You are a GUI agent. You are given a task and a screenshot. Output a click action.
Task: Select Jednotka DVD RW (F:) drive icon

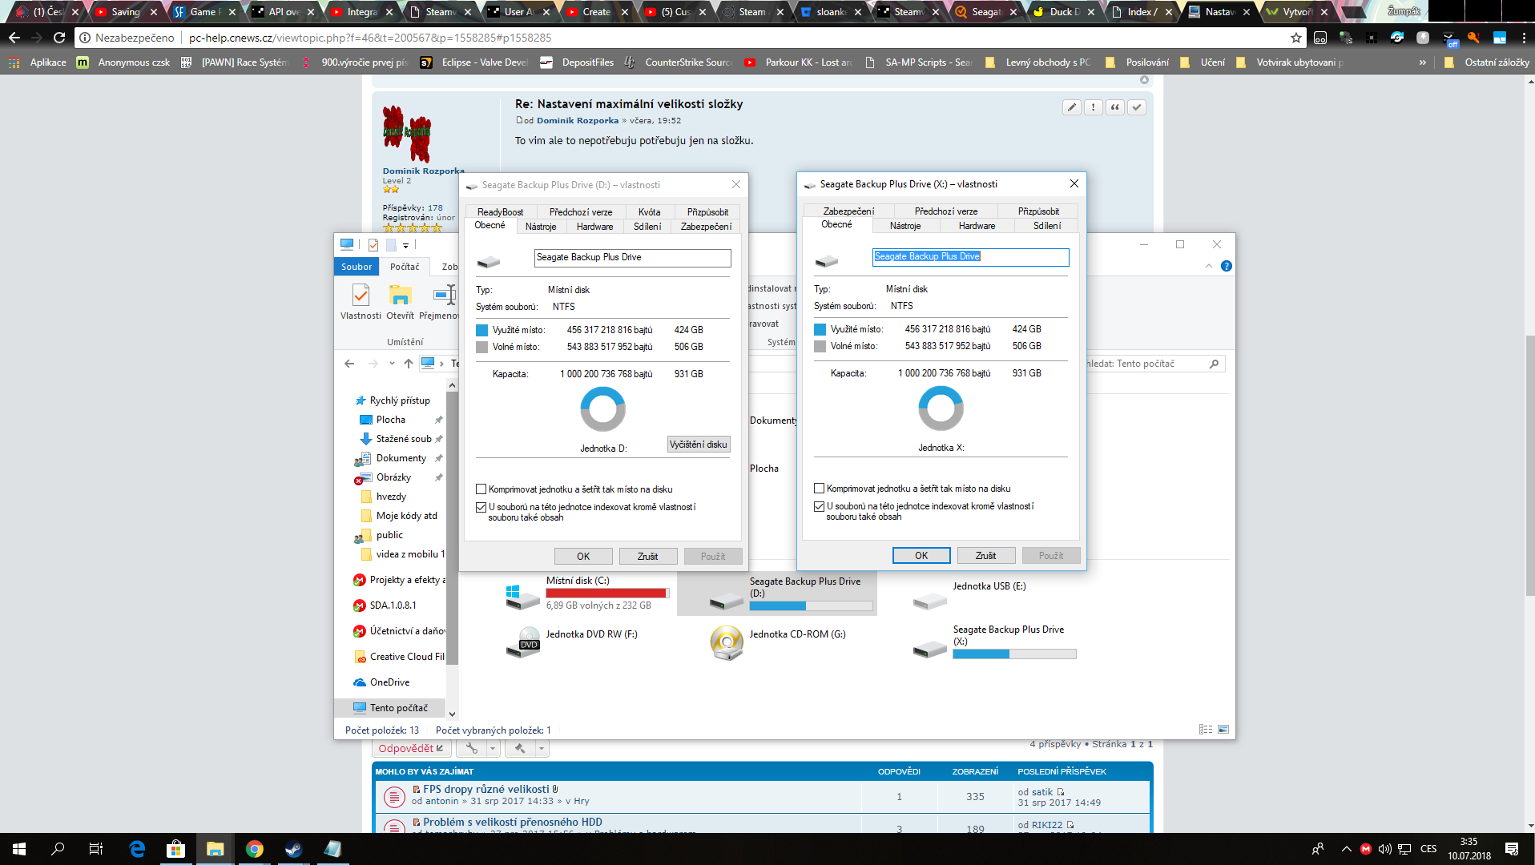click(x=522, y=642)
